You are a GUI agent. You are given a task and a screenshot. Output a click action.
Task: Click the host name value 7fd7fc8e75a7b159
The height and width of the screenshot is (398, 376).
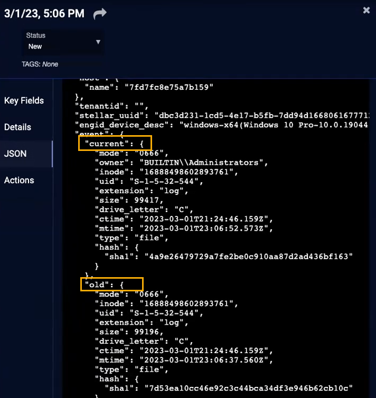pyautogui.click(x=169, y=87)
